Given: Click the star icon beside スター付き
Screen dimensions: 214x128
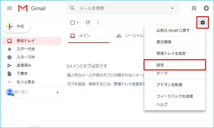Looking at the screenshot, I should 9,49.
